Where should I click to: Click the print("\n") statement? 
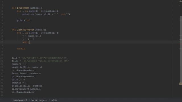[x=24, y=20]
